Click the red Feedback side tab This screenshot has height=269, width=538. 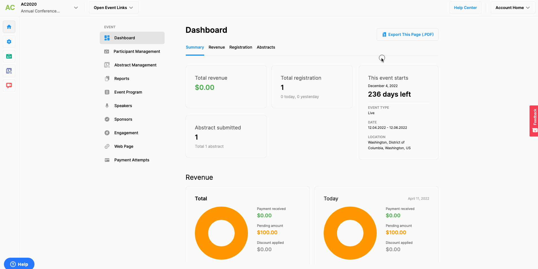click(x=534, y=121)
